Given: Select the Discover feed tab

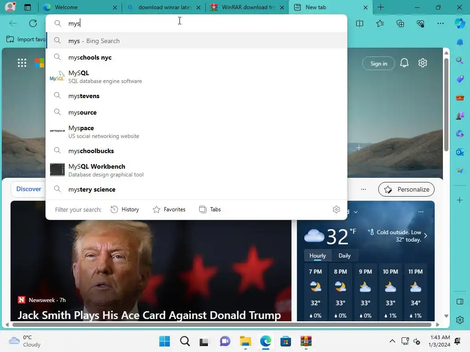Looking at the screenshot, I should click(29, 189).
